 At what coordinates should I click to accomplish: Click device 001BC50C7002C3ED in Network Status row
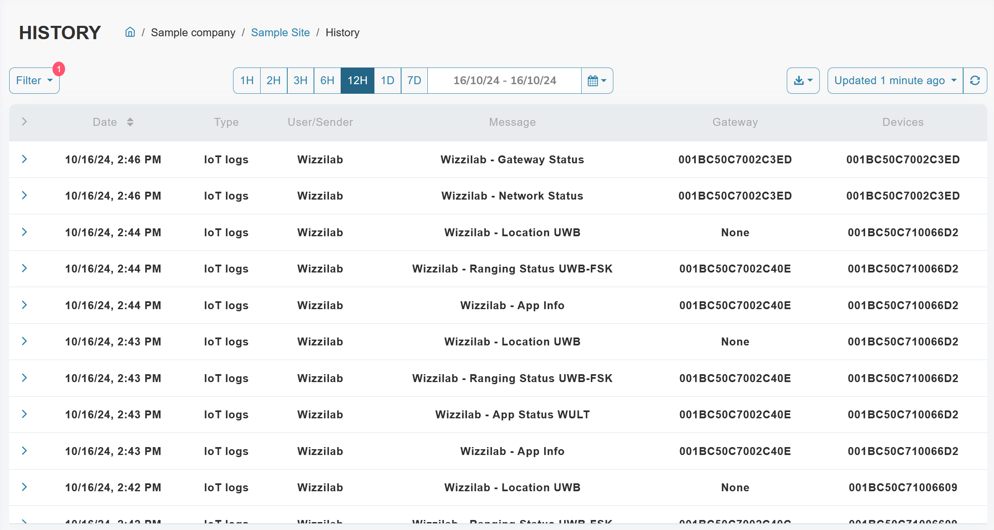(903, 196)
